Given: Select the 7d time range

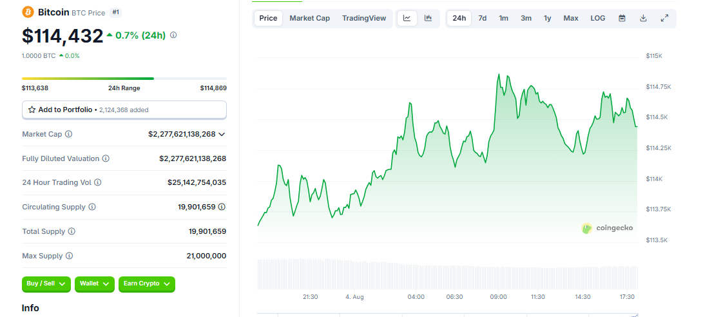Looking at the screenshot, I should click(x=482, y=18).
